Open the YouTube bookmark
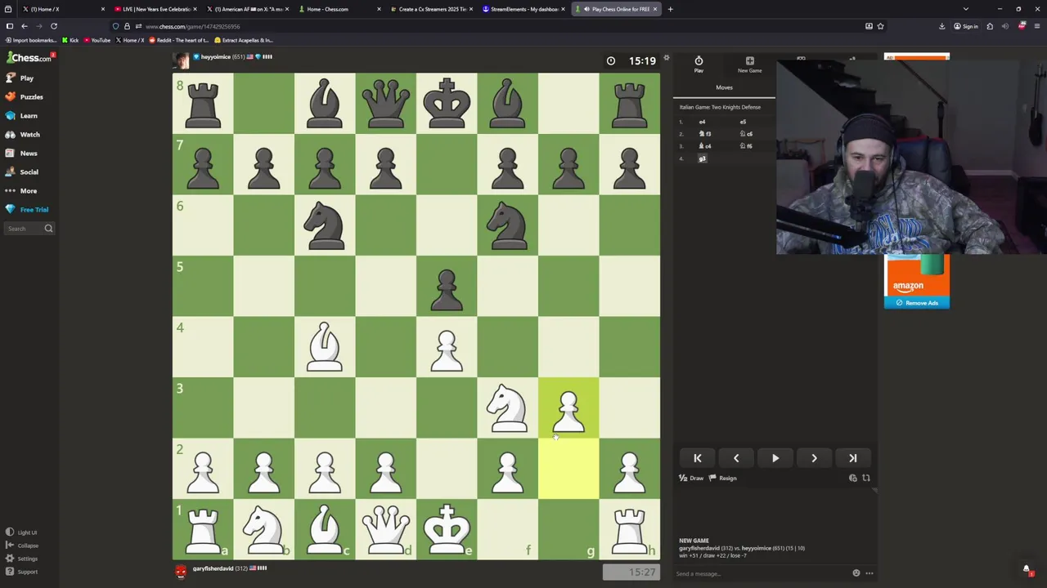 click(97, 40)
